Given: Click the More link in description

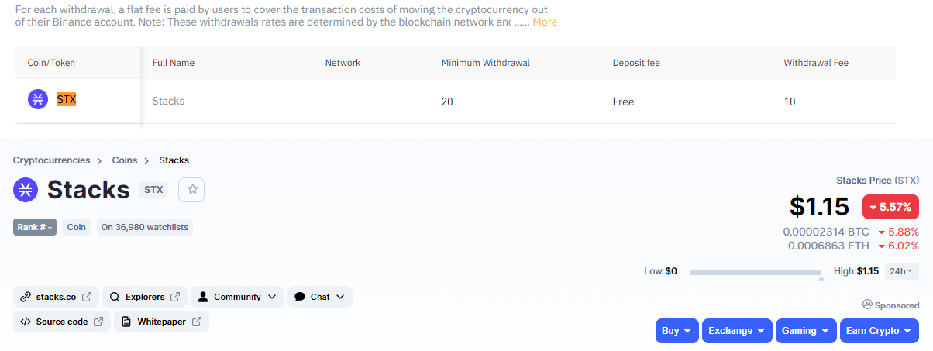Looking at the screenshot, I should (x=545, y=22).
